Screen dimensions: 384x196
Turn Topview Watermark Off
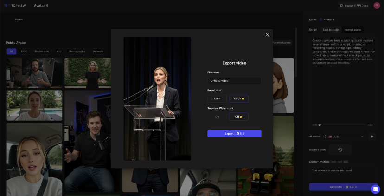[x=238, y=117]
